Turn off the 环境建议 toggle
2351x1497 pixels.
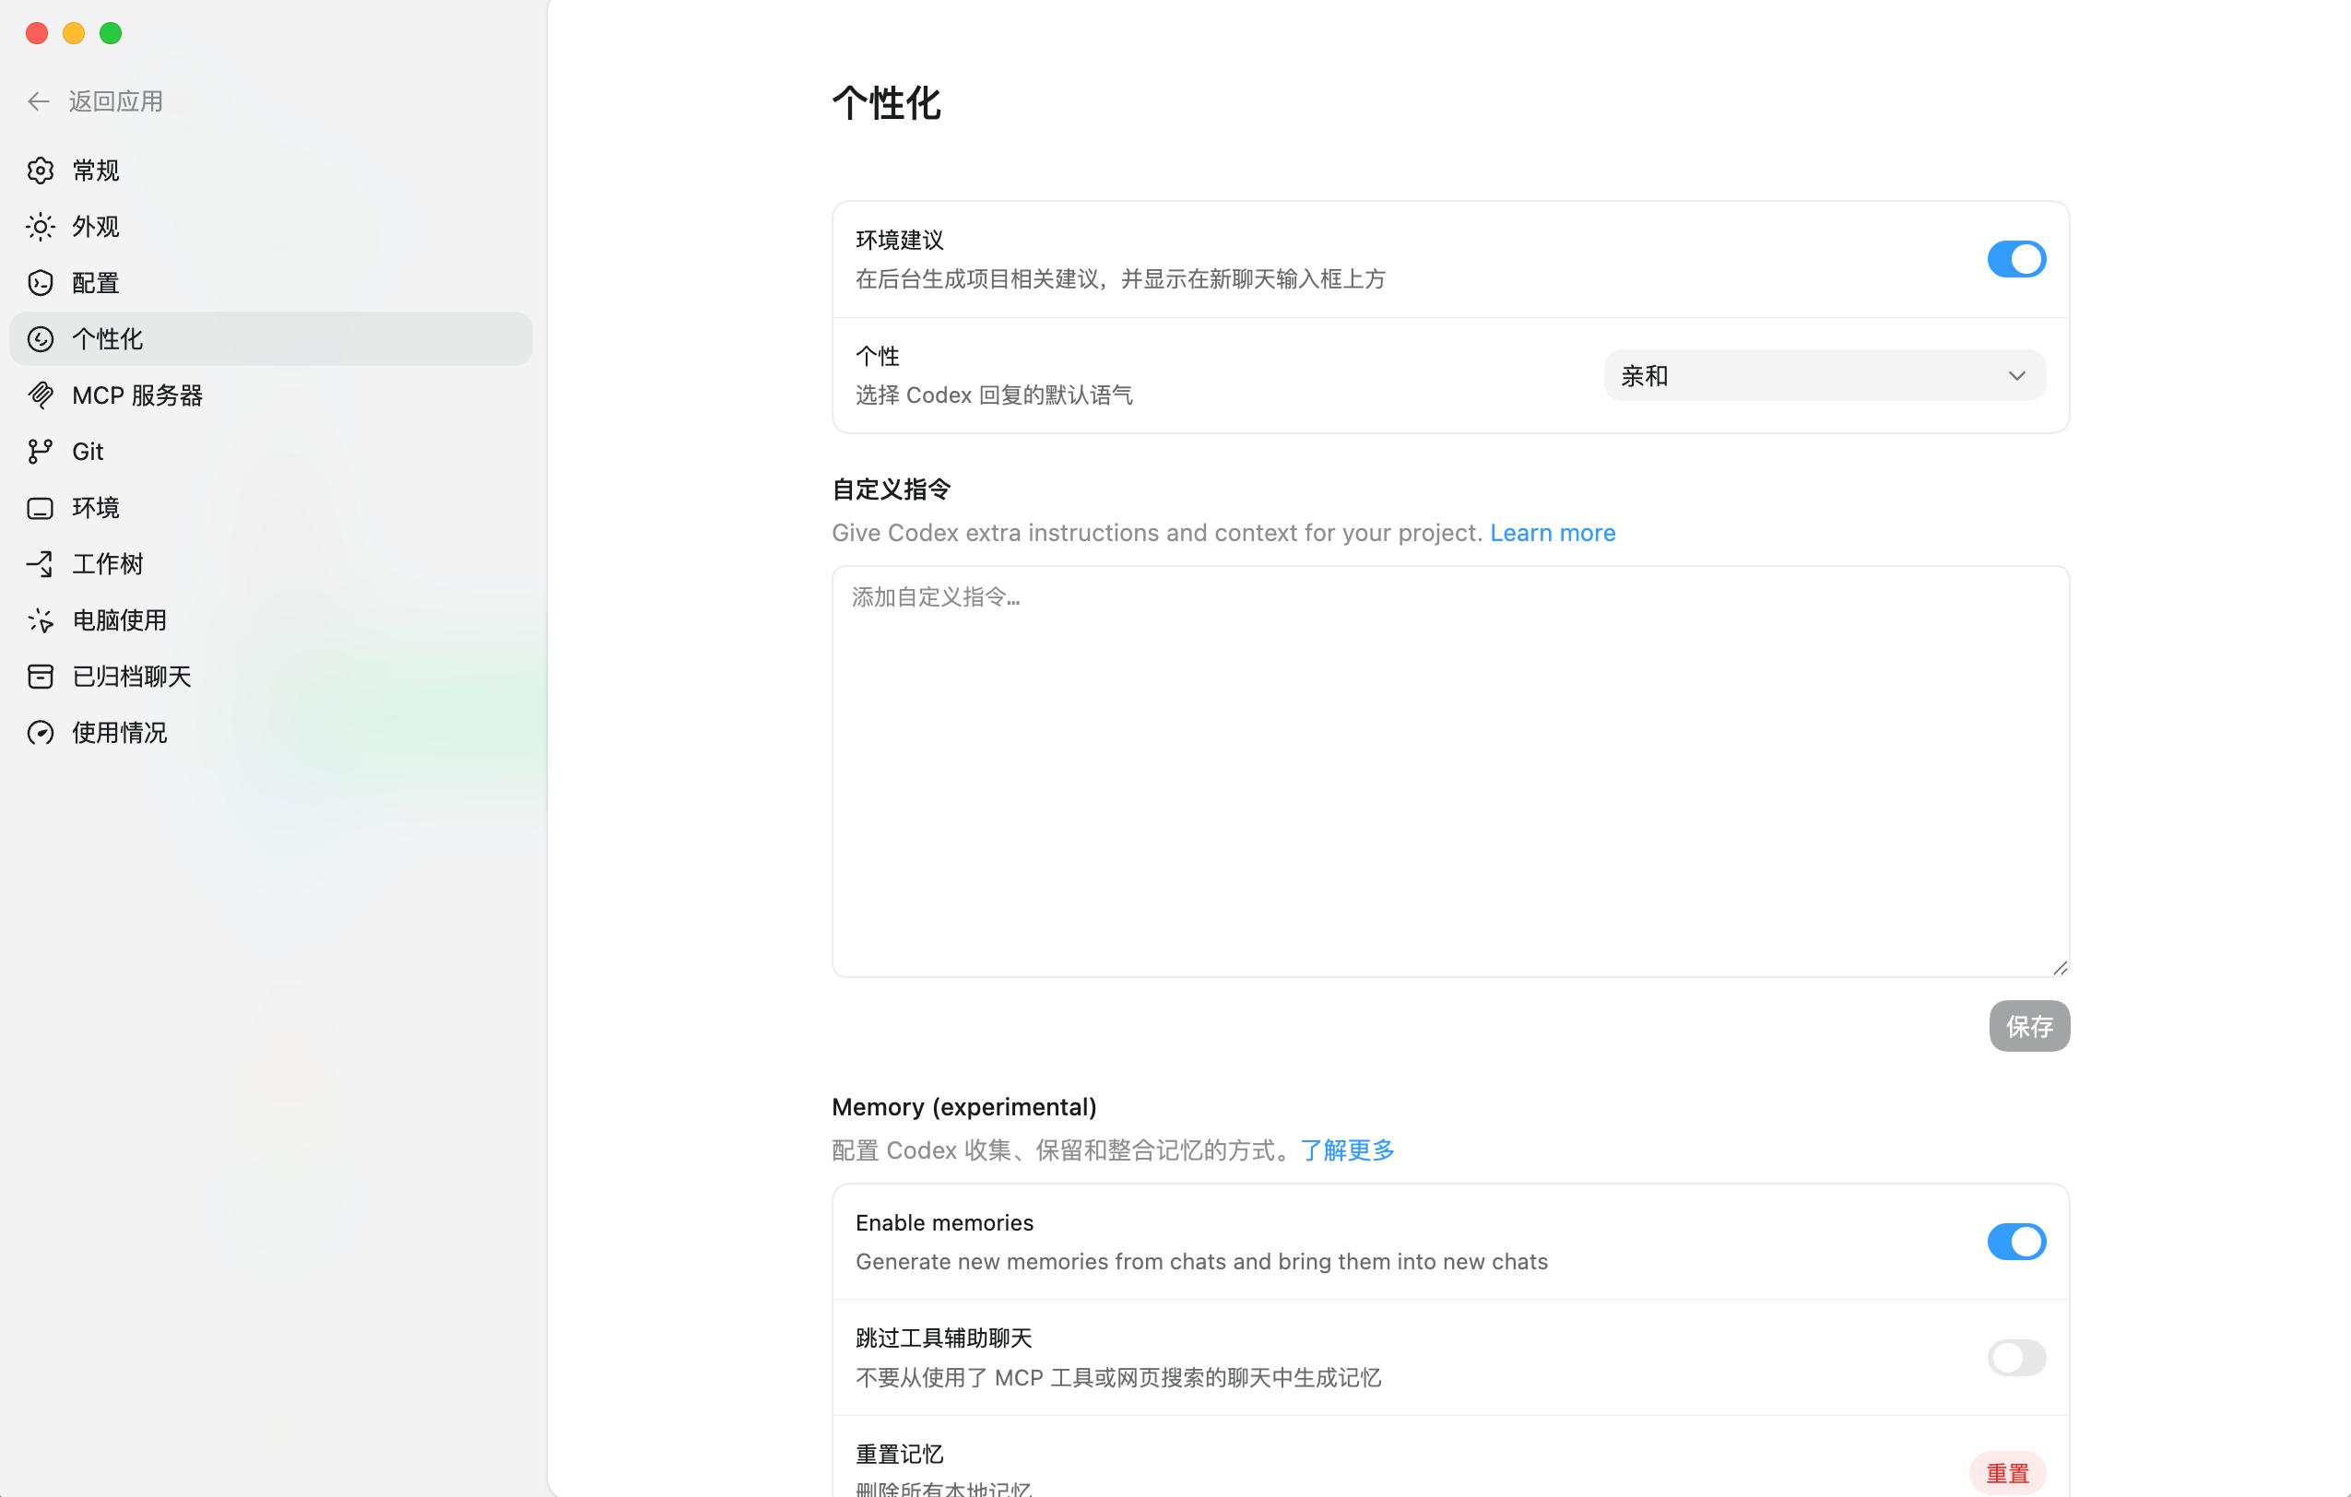coord(2015,260)
